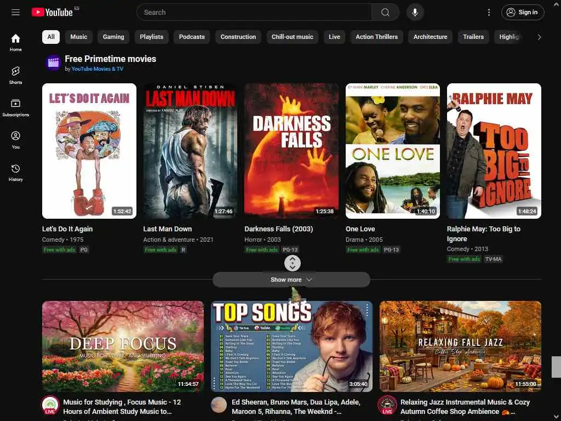Open Deep Focus study music thumbnail
Image resolution: width=561 pixels, height=421 pixels.
pyautogui.click(x=123, y=346)
